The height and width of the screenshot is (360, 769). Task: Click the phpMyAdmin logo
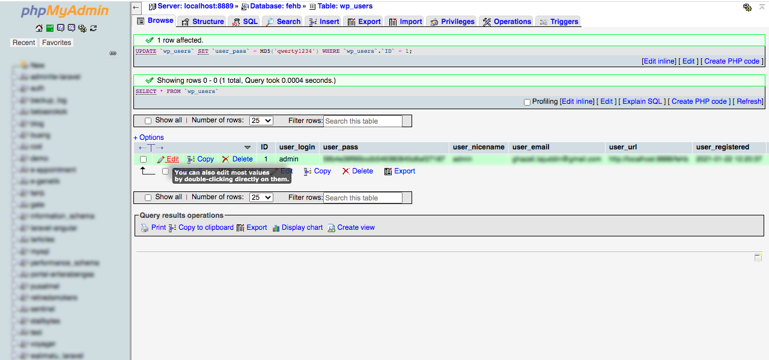click(65, 11)
